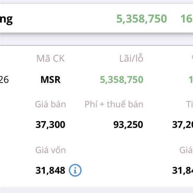
Task: Click the cut-off Giá label at right edge
Action: (186, 150)
